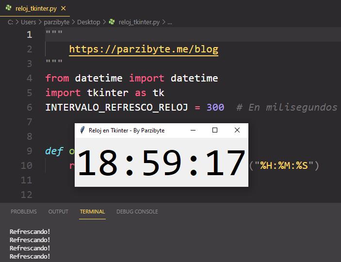Open the Desktop breadcrumb segment
Image resolution: width=341 pixels, height=262 pixels.
point(89,22)
